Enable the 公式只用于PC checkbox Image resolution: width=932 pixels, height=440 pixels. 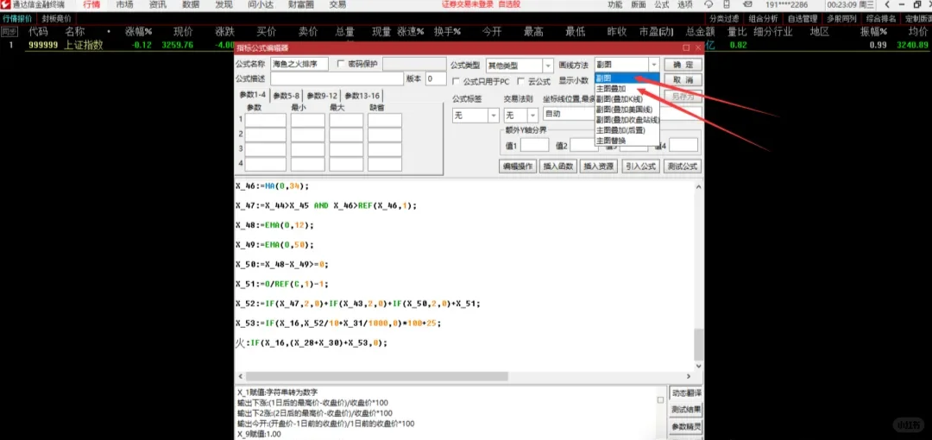coord(456,81)
